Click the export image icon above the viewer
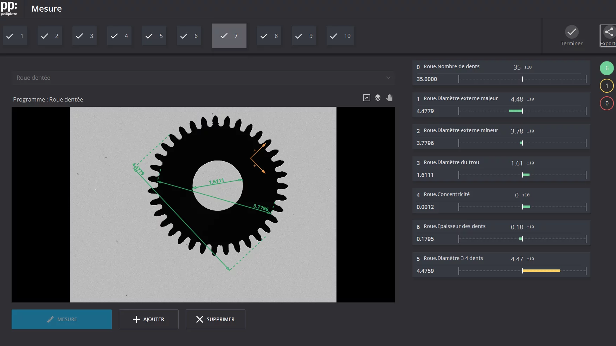Screen dimensions: 616x346 click(366, 98)
